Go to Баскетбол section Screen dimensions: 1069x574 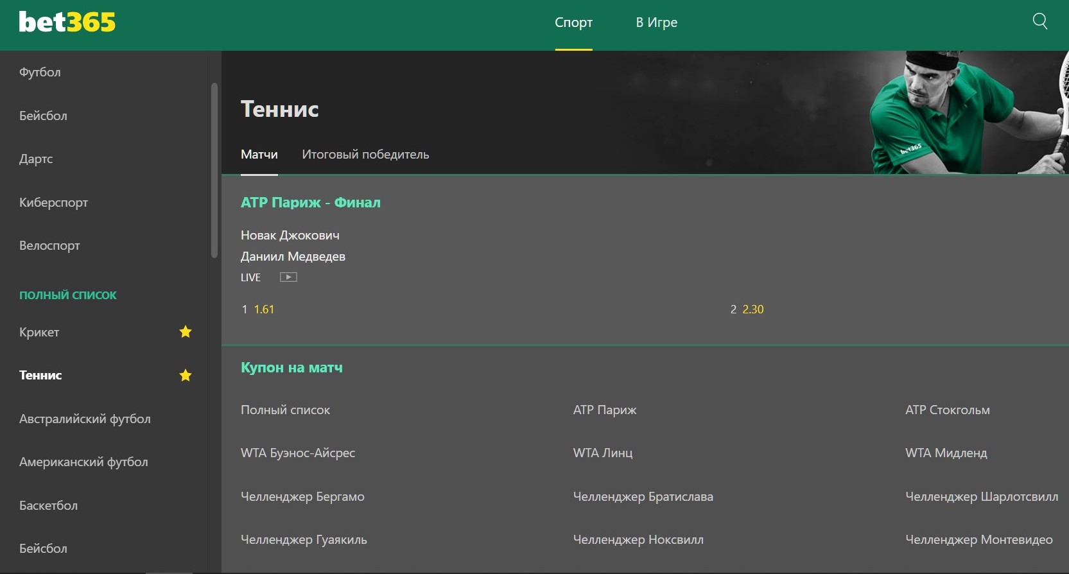click(x=48, y=506)
